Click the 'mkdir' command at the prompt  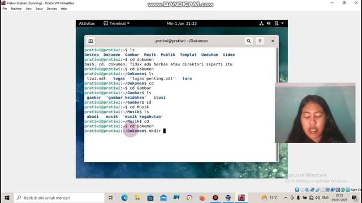click(154, 131)
